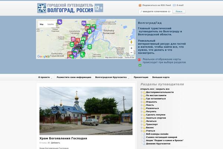The height and width of the screenshot is (149, 223).
Task: Click the folder icon next to Учиться
Action: point(144,131)
